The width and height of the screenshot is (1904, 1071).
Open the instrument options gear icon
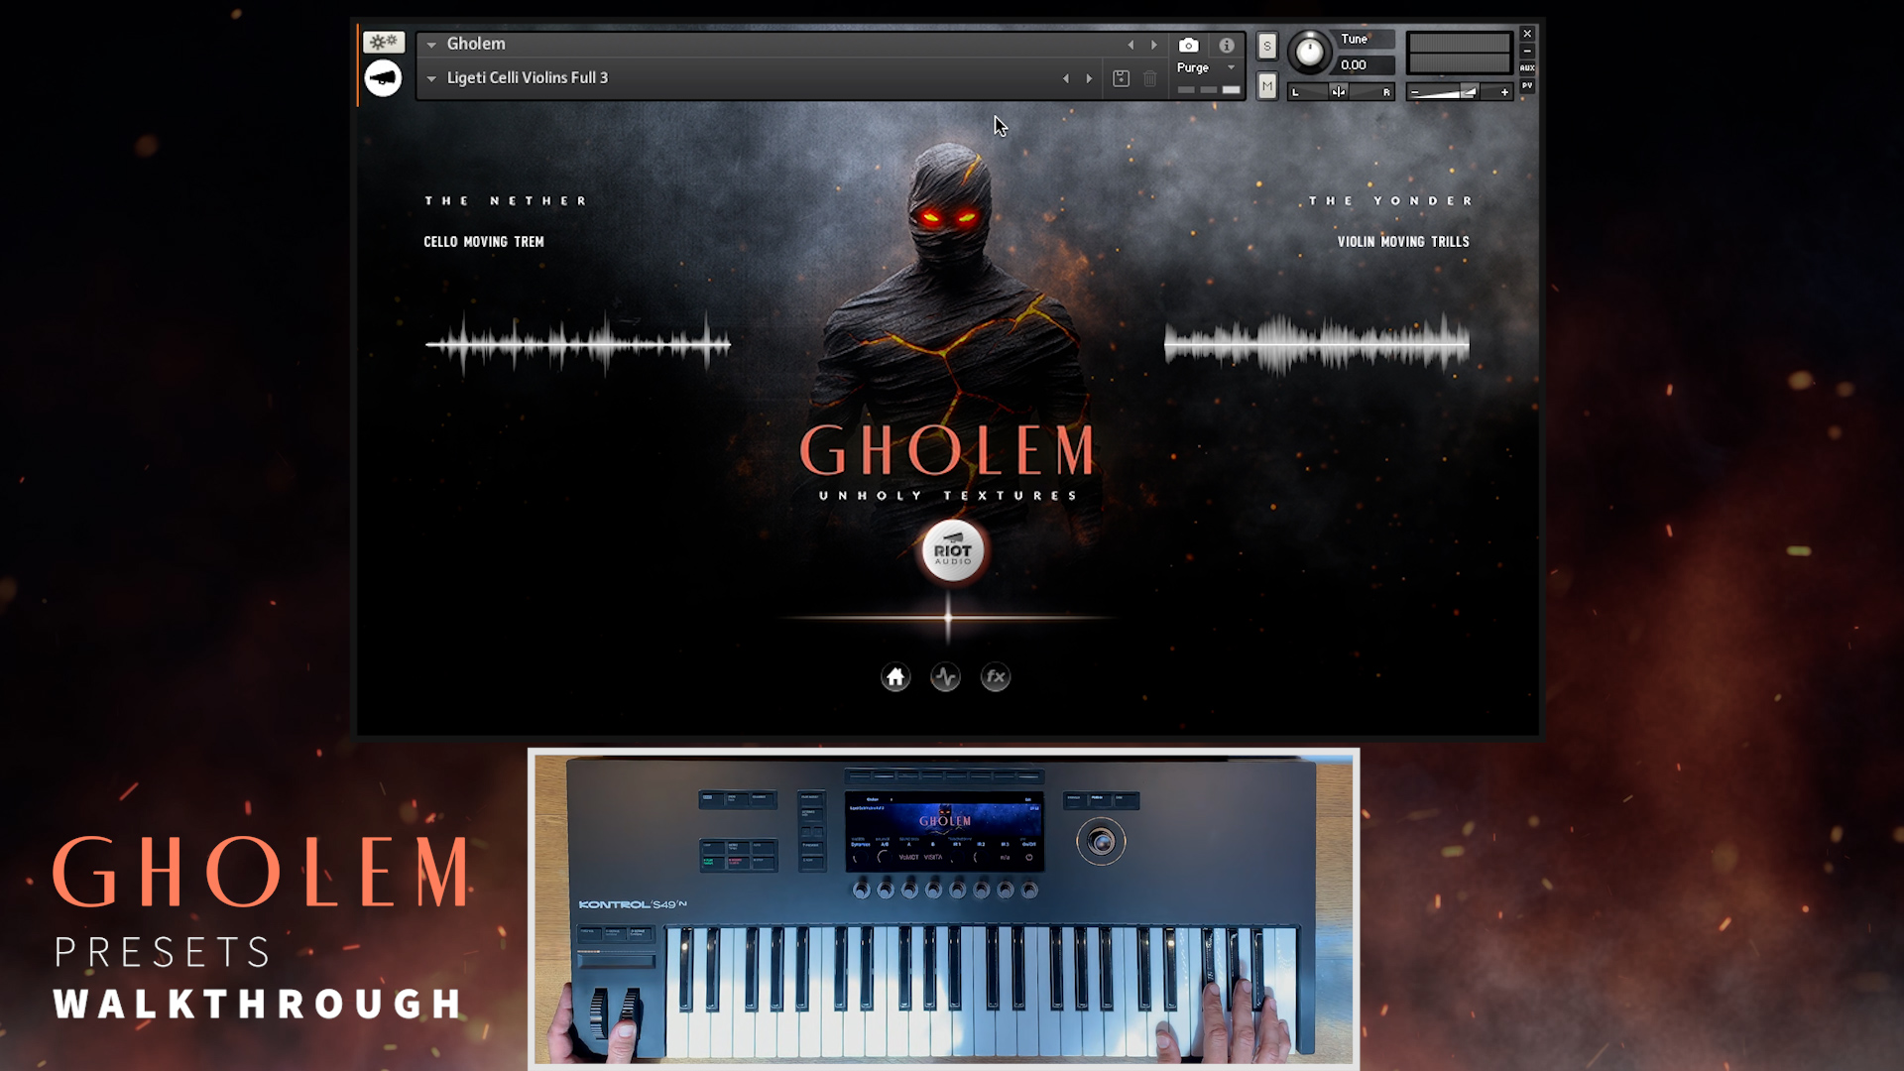point(383,42)
